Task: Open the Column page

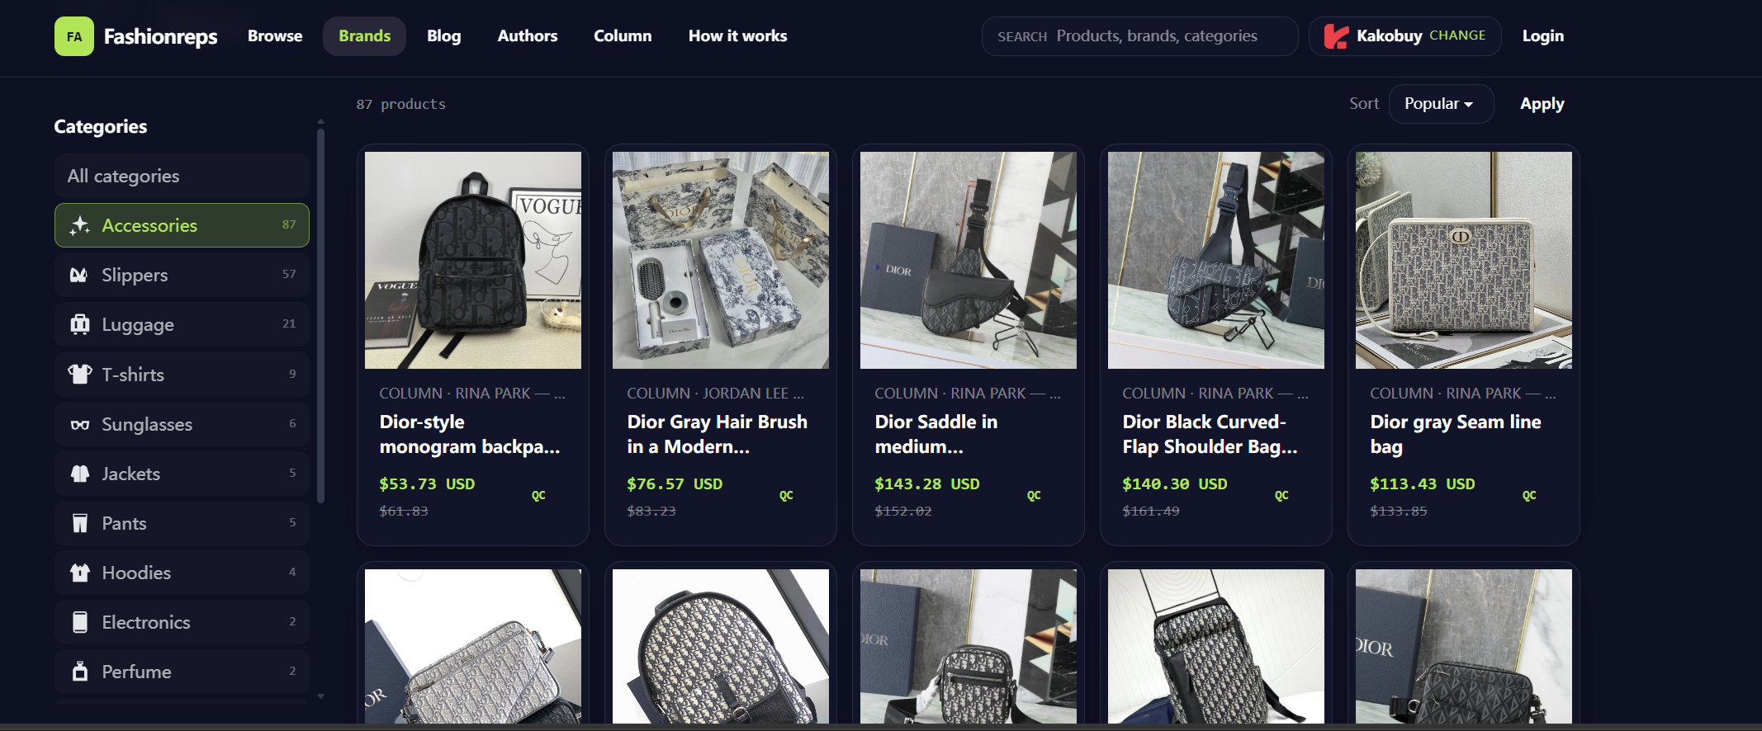Action: click(623, 36)
